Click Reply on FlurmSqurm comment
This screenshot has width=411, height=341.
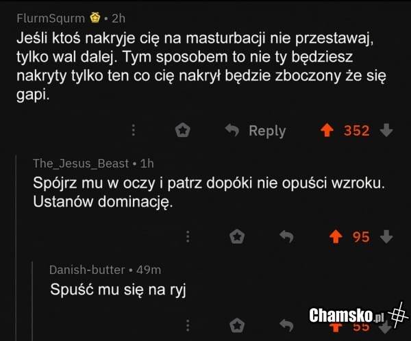256,130
